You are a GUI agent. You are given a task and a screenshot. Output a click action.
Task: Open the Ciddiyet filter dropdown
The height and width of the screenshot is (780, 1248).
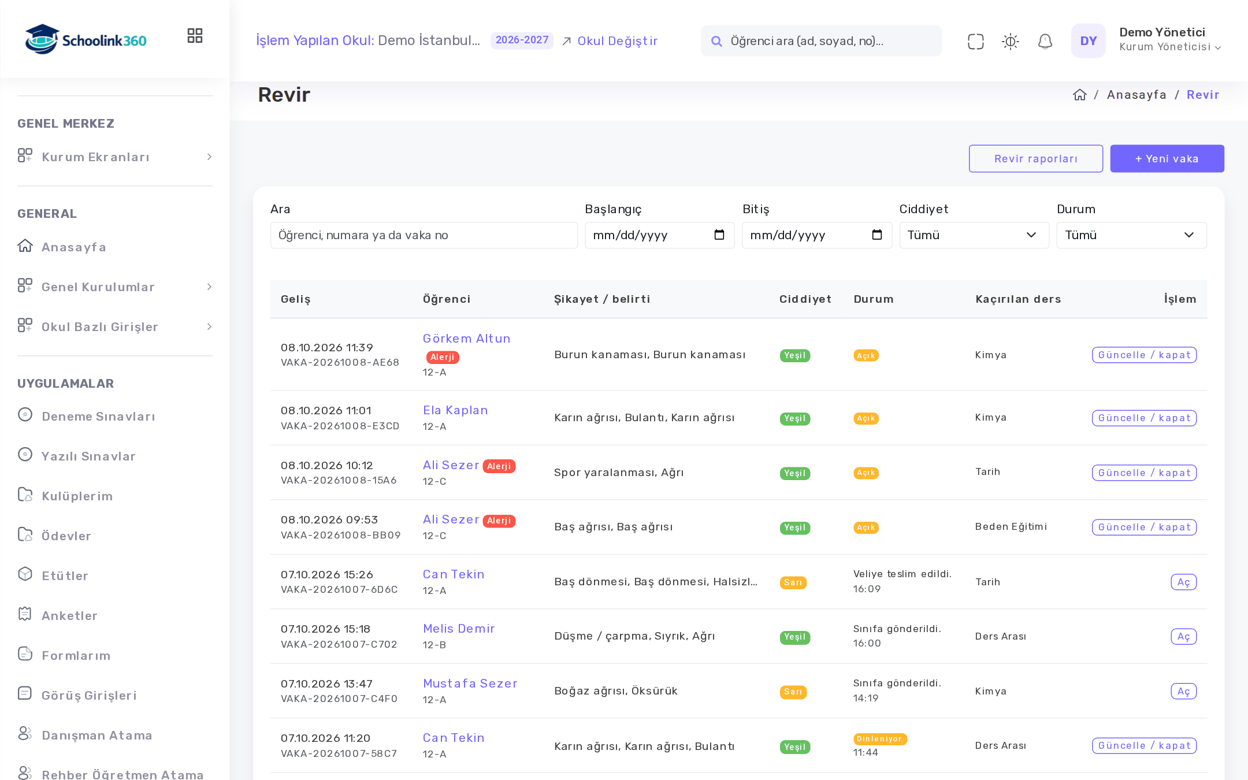tap(974, 235)
